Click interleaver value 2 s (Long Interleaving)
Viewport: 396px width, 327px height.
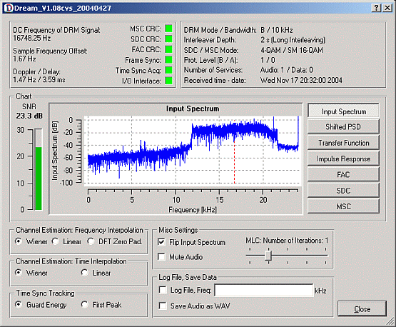(x=293, y=40)
